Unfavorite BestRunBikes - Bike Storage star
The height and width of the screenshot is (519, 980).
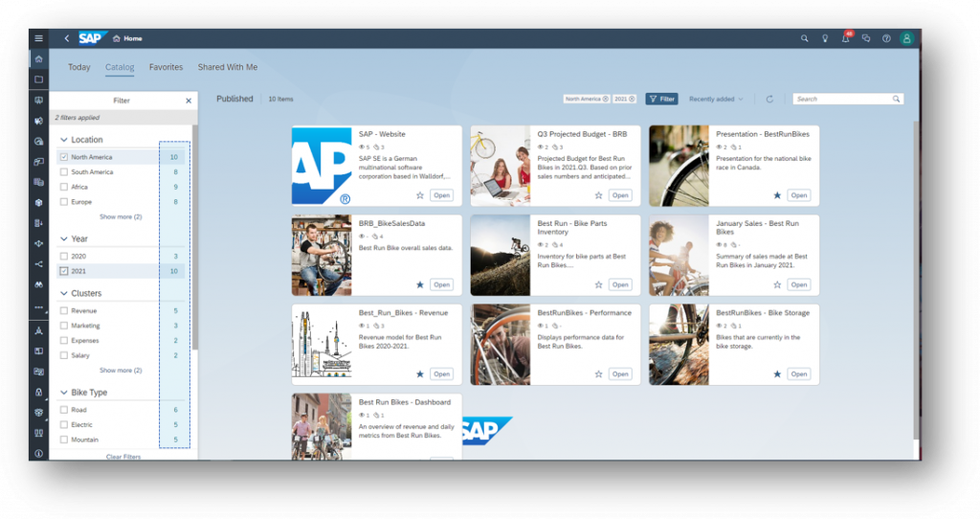777,374
